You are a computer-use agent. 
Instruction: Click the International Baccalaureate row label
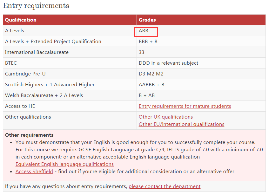coord(37,52)
